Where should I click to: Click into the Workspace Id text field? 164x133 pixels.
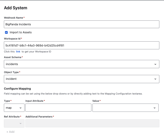point(82,45)
